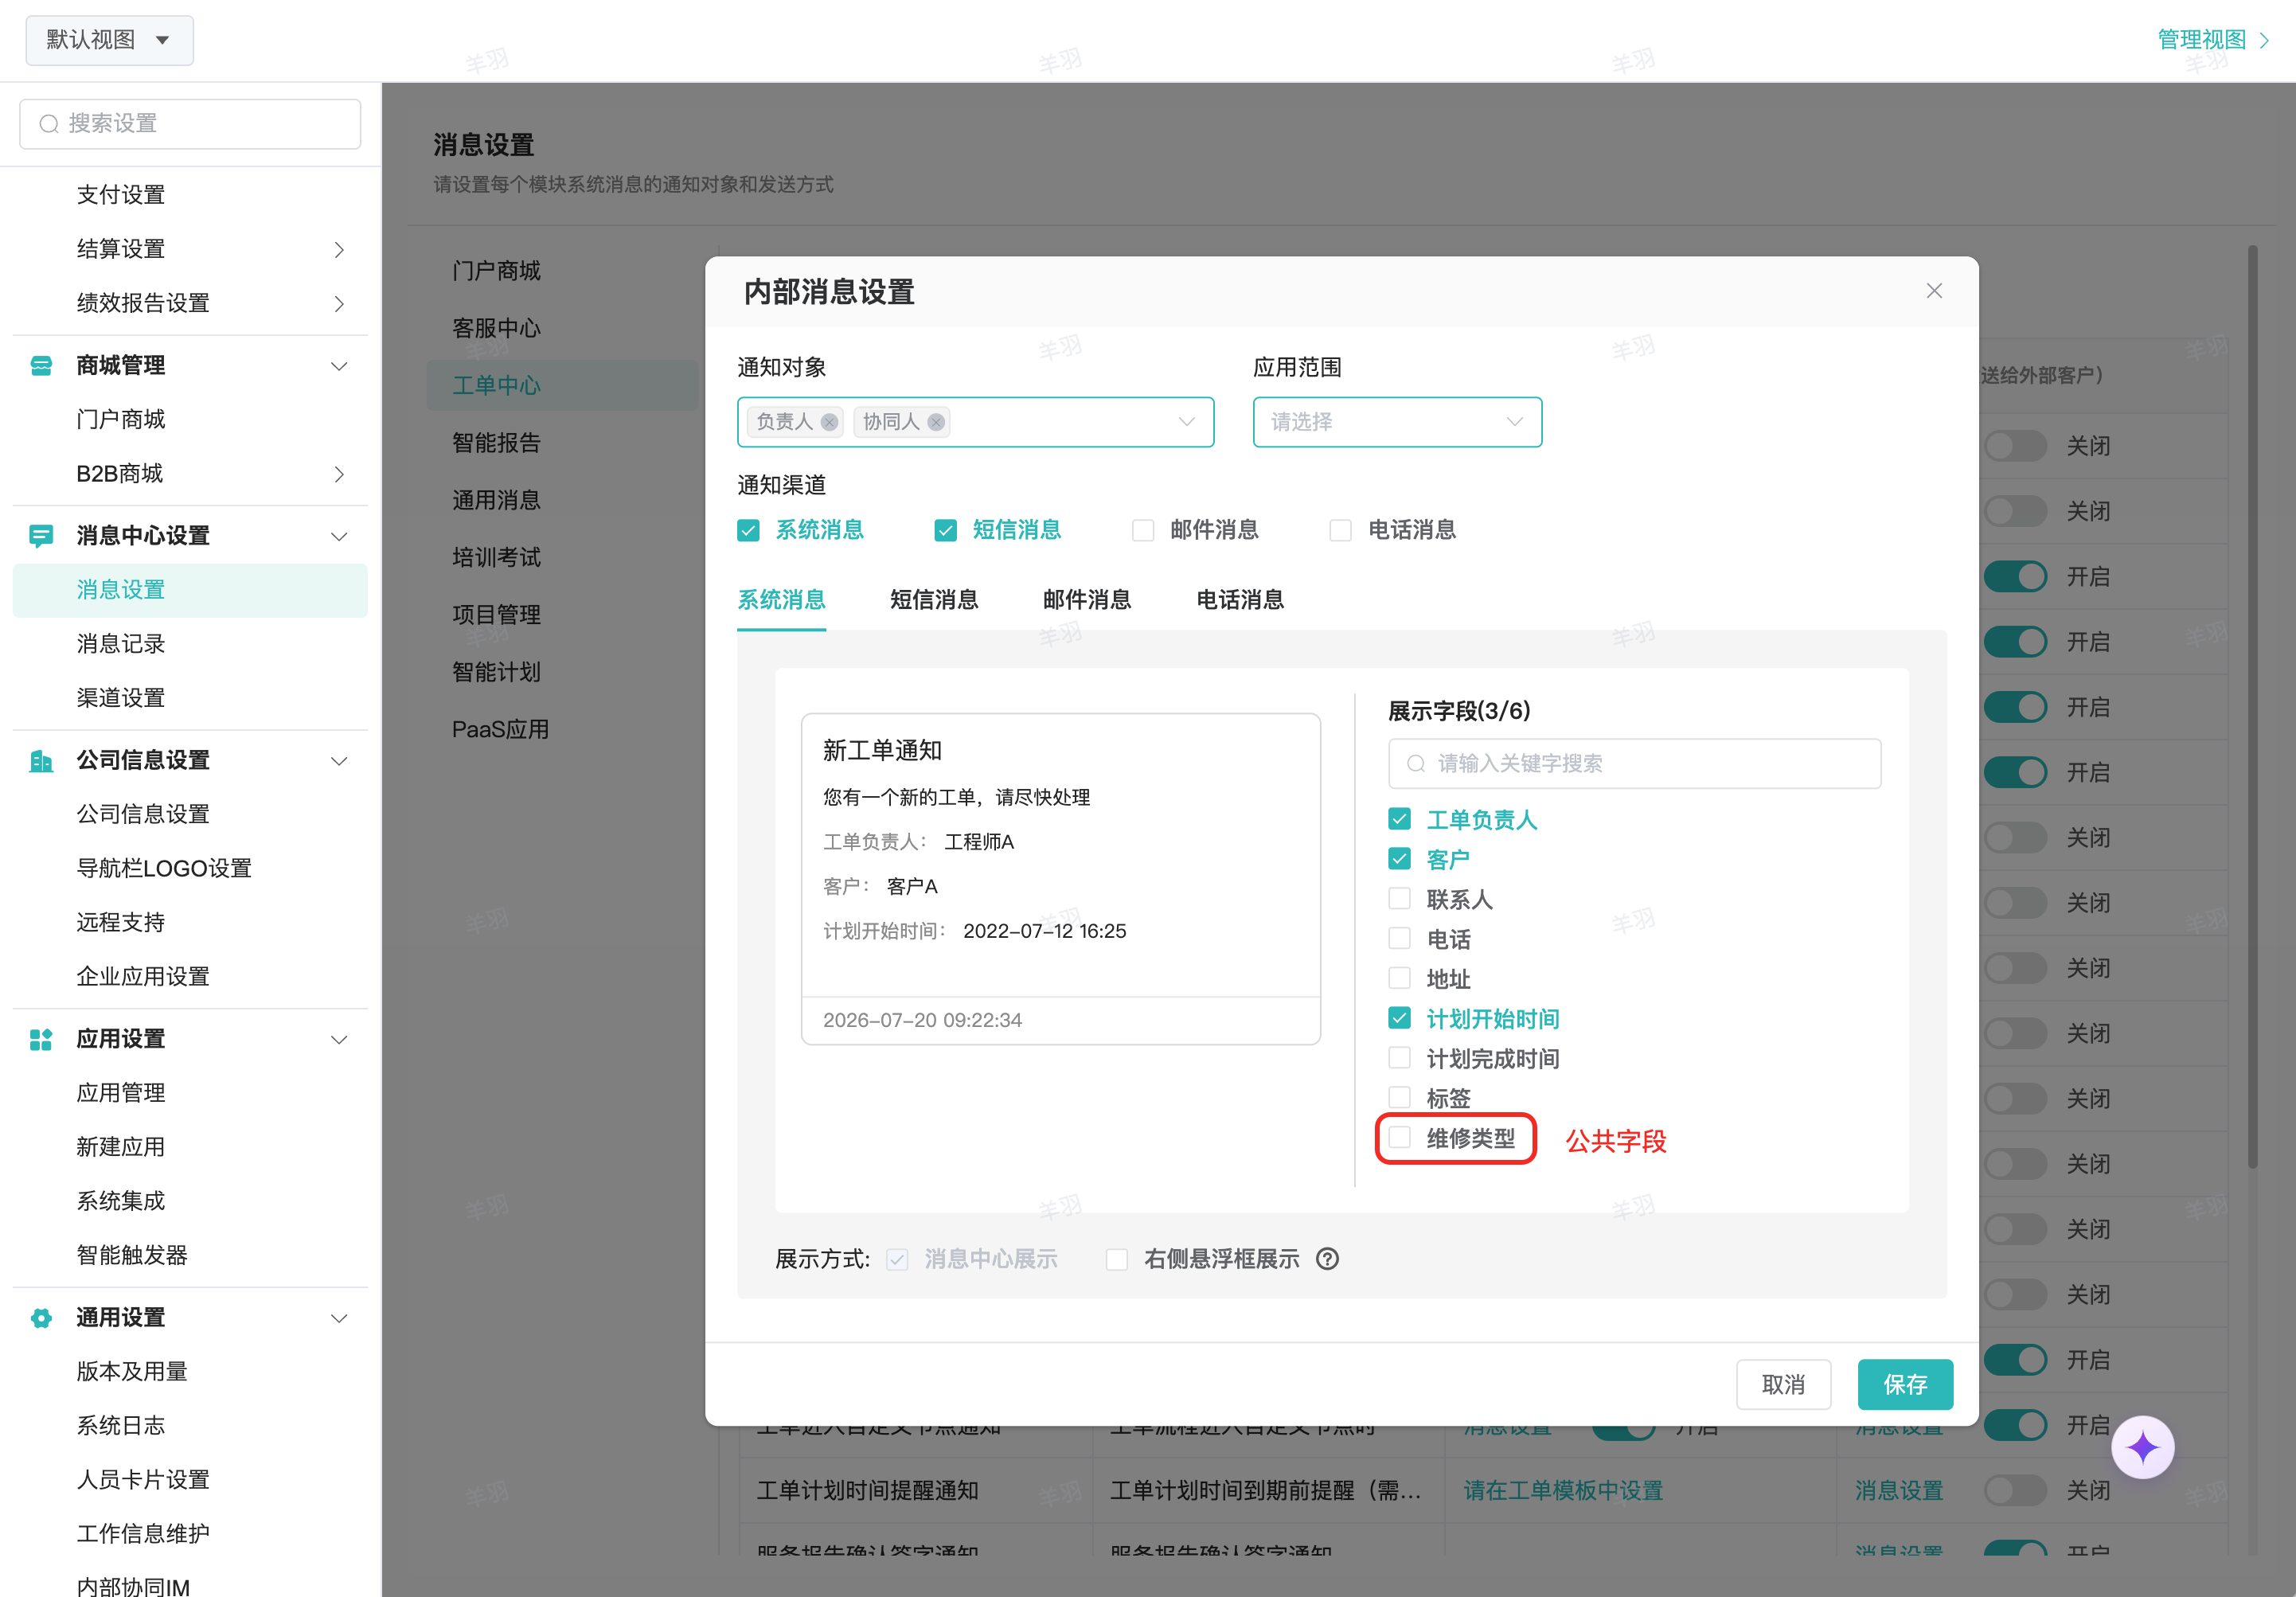Click 消息设置 link in 工单计划时间提醒通知 row
2296x1597 pixels.
click(x=1898, y=1490)
